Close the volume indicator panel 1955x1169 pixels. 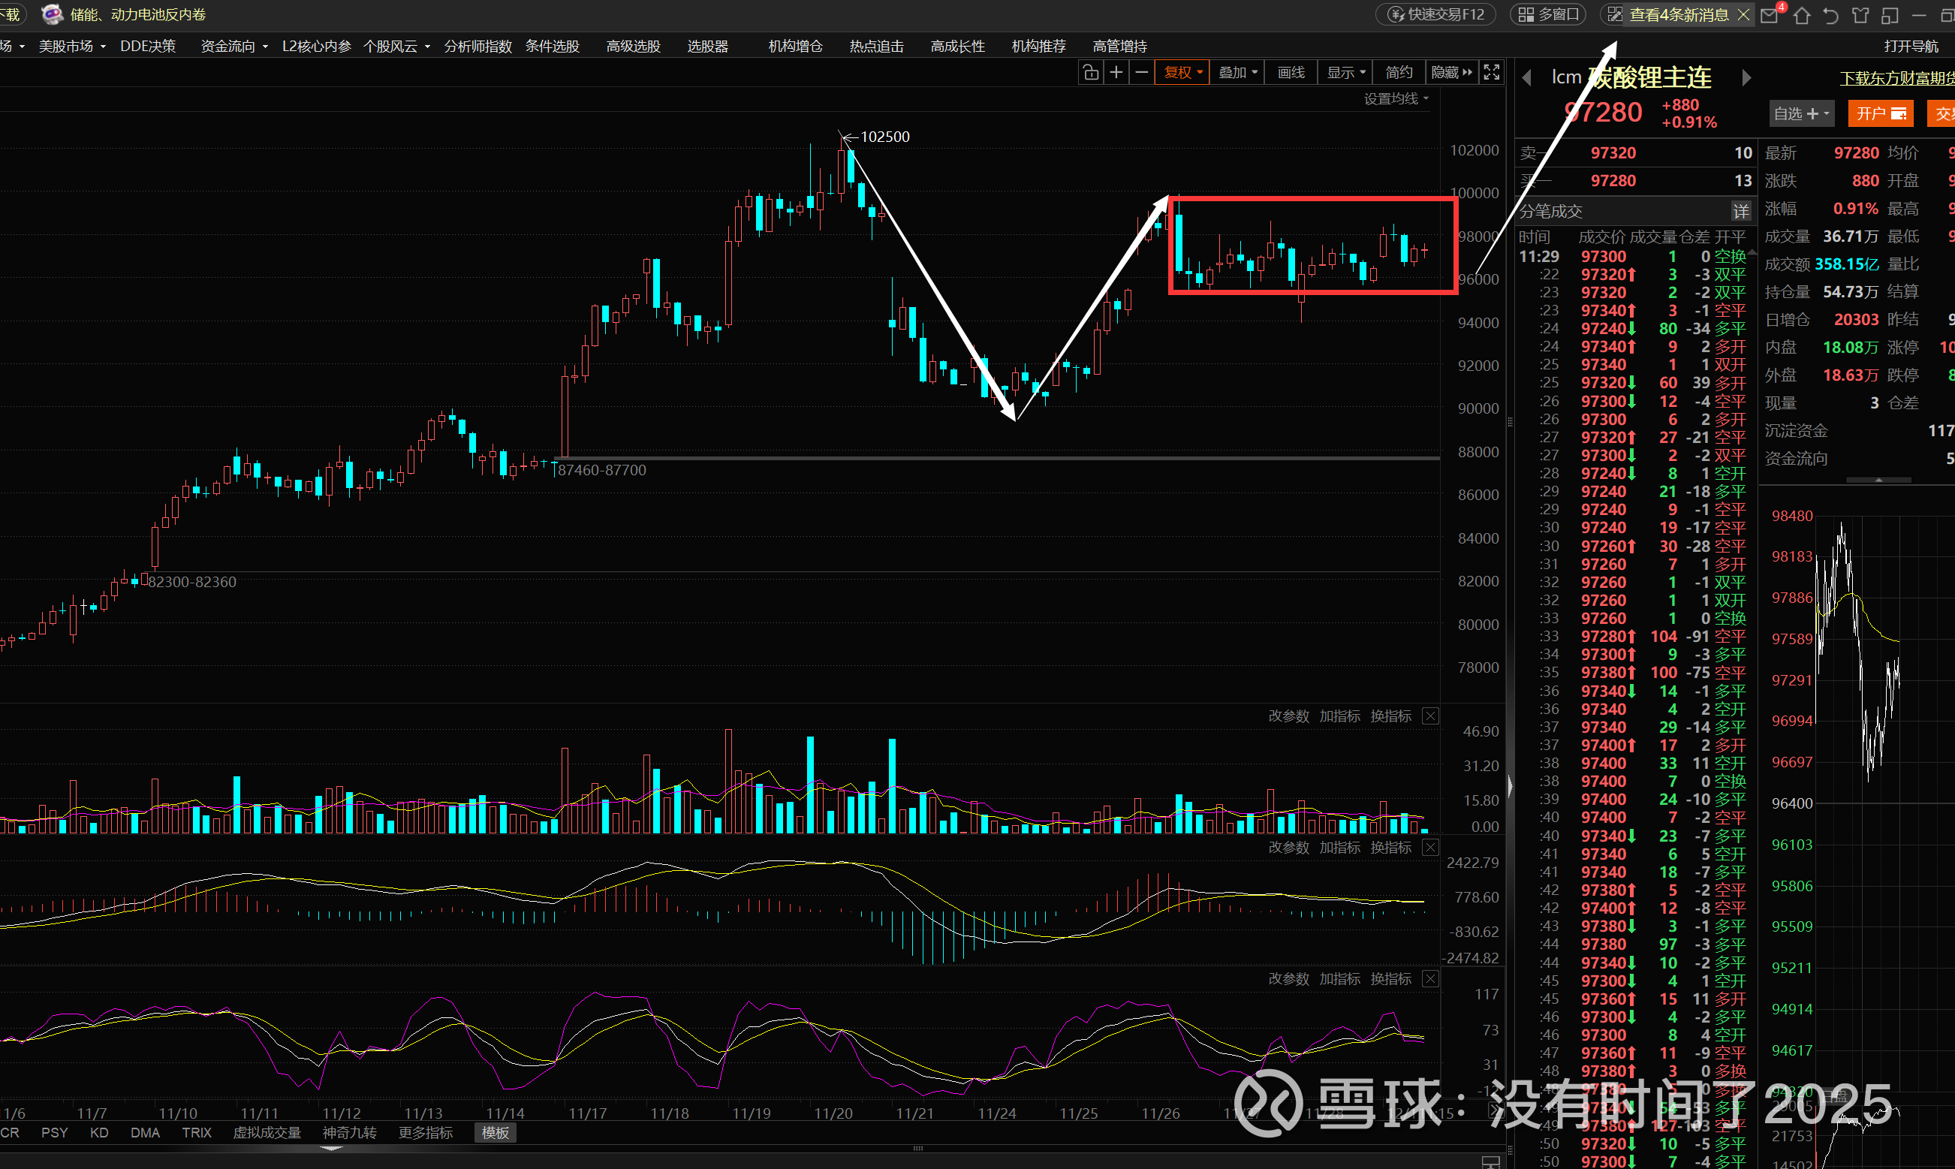point(1430,716)
